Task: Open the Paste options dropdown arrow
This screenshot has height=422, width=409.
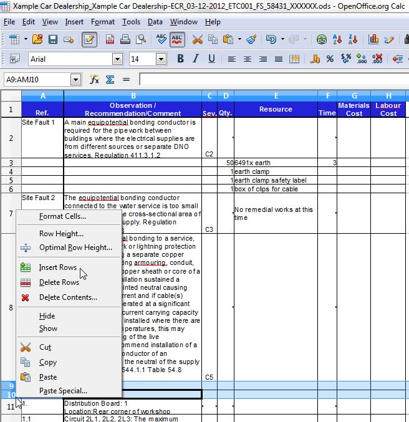Action: click(239, 39)
